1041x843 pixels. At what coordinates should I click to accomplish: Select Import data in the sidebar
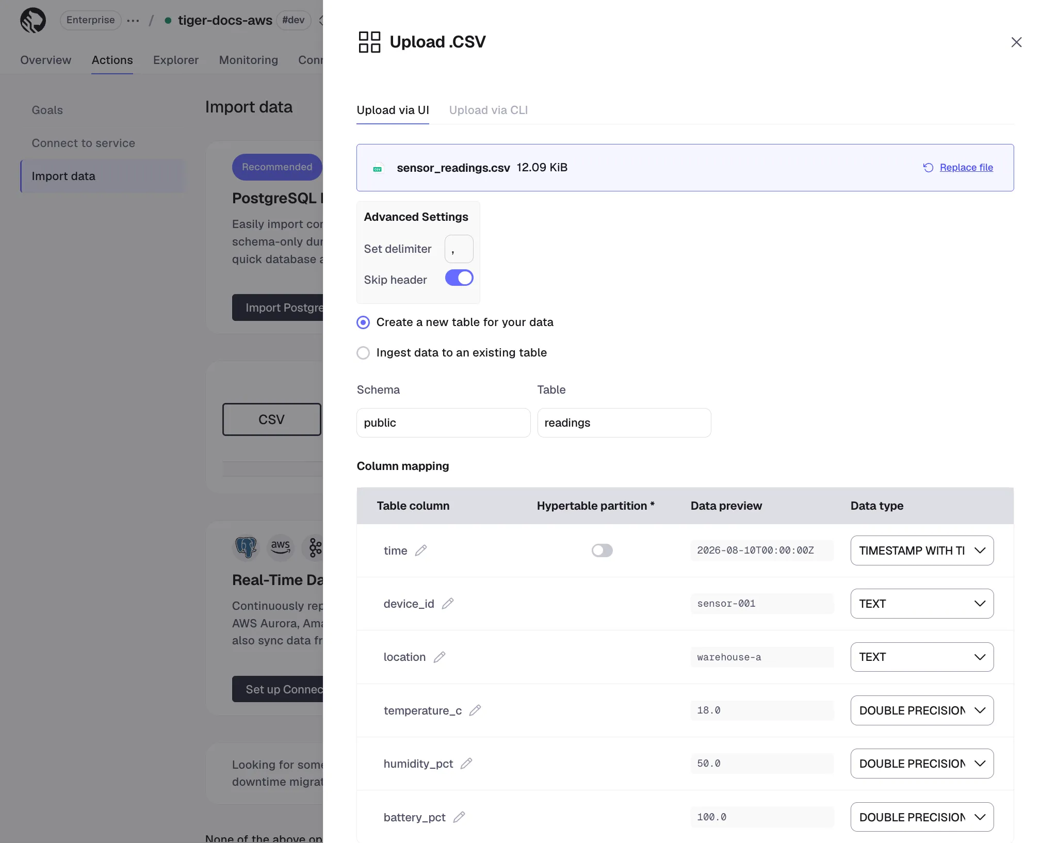pos(103,176)
